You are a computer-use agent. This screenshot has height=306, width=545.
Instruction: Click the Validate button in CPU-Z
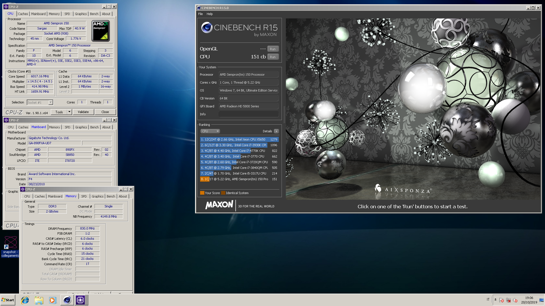83,112
